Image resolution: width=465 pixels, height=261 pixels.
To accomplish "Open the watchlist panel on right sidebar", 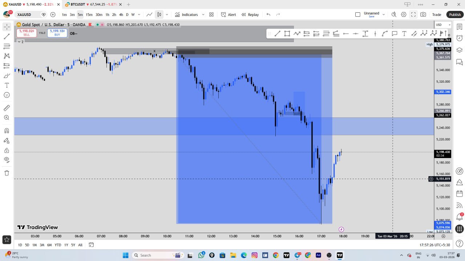I will [460, 27].
